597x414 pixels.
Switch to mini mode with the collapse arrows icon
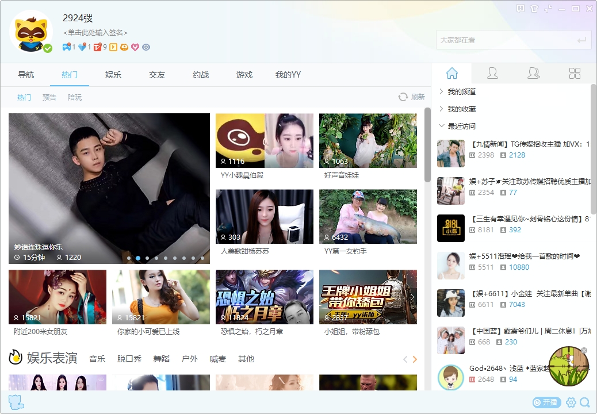548,9
